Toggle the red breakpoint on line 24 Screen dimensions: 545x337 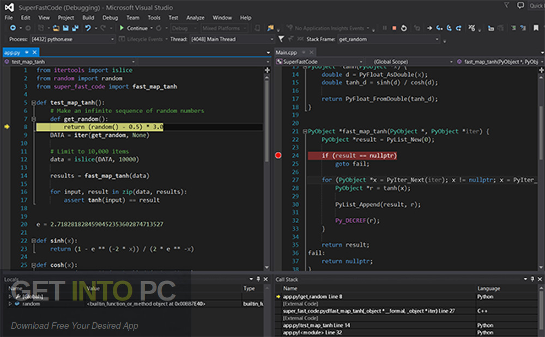pos(278,155)
